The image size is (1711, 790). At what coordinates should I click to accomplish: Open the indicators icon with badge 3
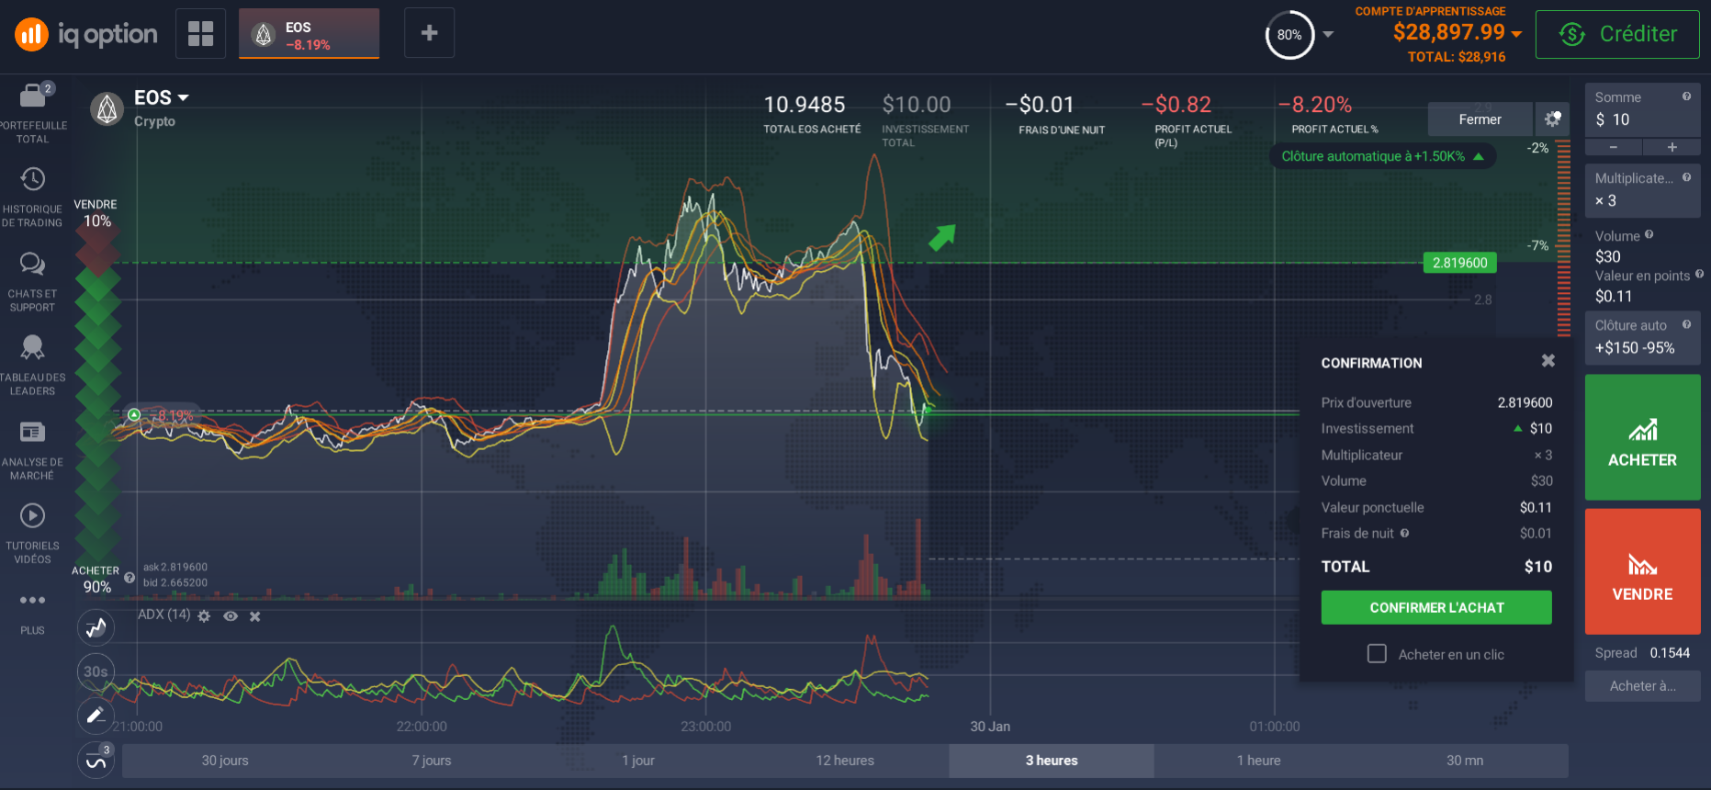pos(96,761)
